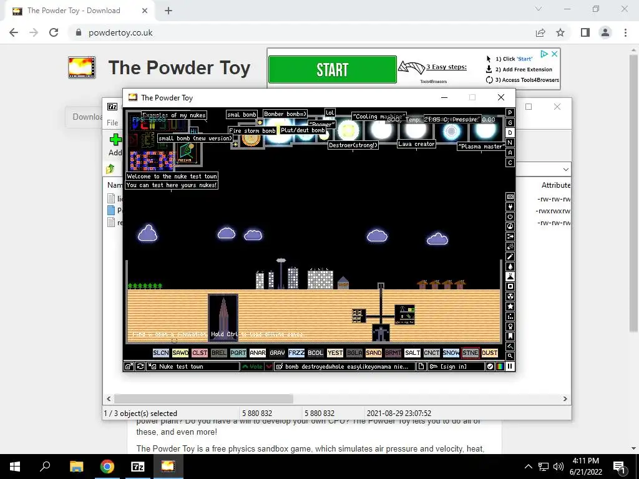
Task: Toggle the simulation pause button
Action: point(510,367)
